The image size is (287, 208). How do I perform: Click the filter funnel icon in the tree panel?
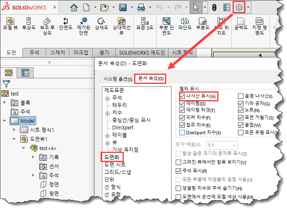click(6, 84)
